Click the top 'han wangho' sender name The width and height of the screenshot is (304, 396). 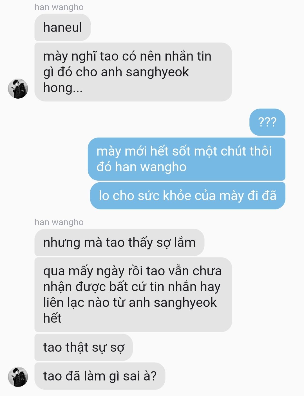coord(59,7)
